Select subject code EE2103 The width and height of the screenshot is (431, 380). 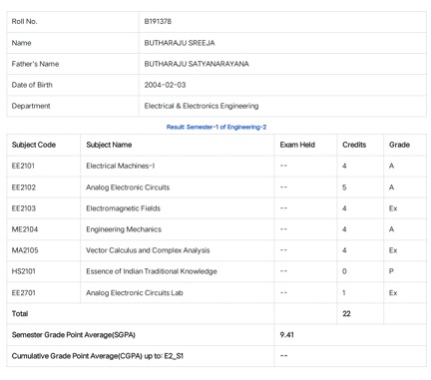pos(23,208)
